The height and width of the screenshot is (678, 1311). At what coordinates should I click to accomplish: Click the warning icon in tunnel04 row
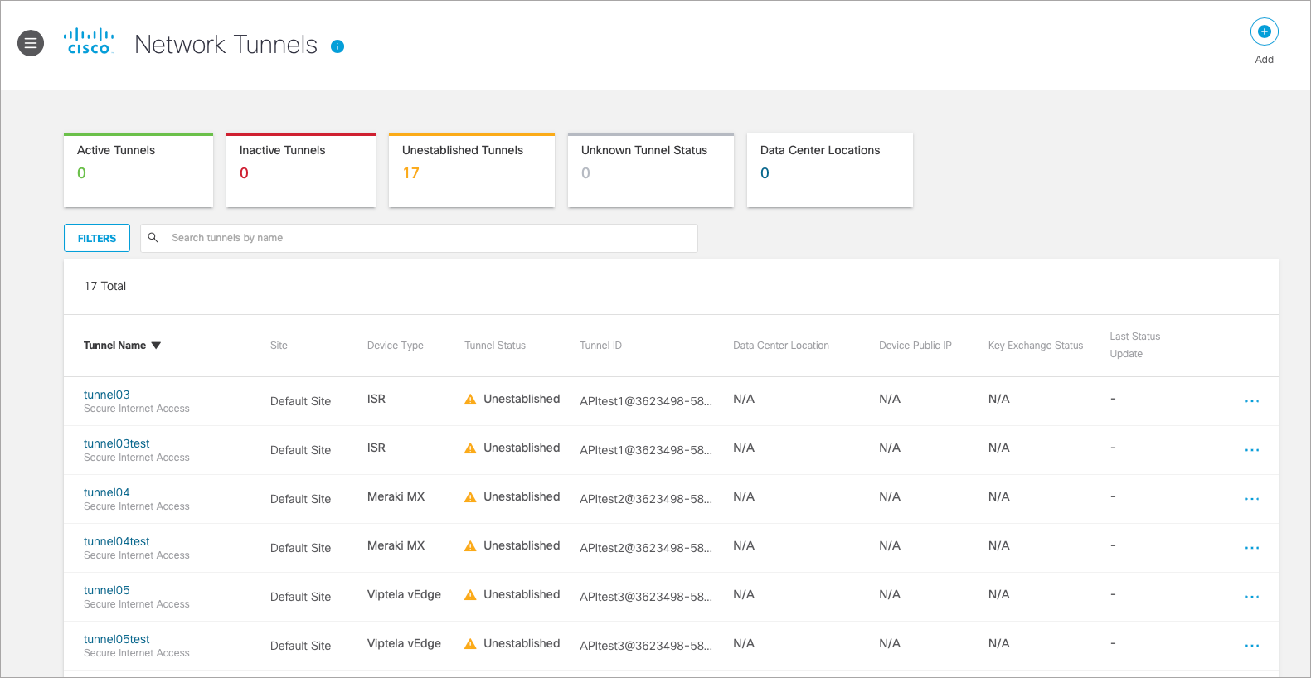(470, 496)
